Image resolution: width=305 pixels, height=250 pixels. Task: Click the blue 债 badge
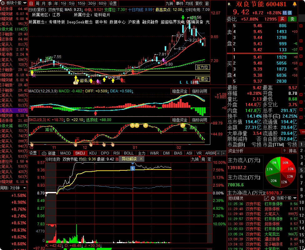tap(290, 13)
